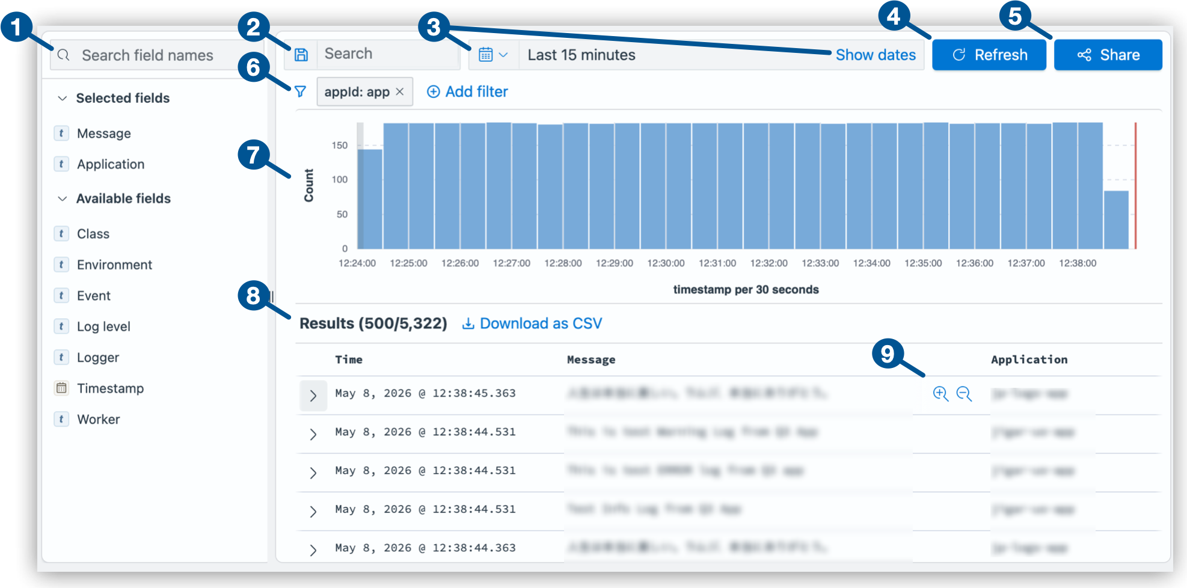Select the Class field
1187x588 pixels.
click(x=93, y=234)
